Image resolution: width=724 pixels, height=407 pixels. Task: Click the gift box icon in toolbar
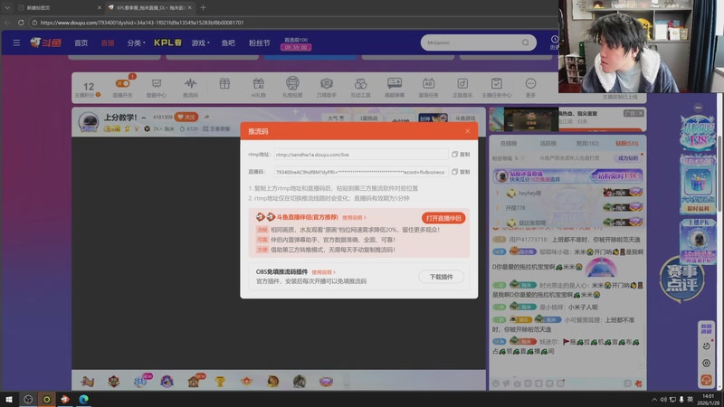click(x=224, y=84)
